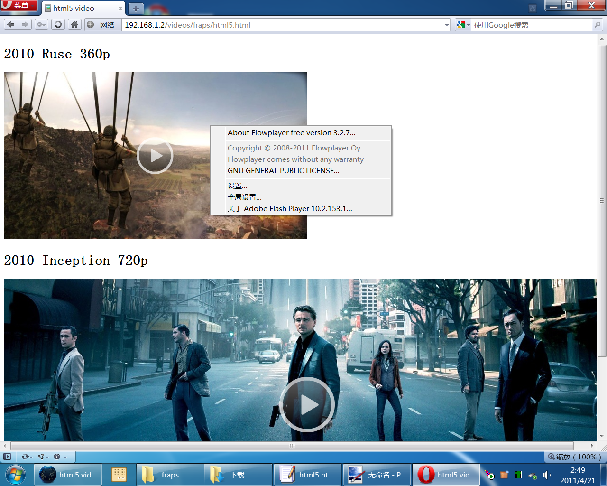Click the vertical scrollbar thumb
Viewport: 607px width, 486px height.
click(x=602, y=201)
